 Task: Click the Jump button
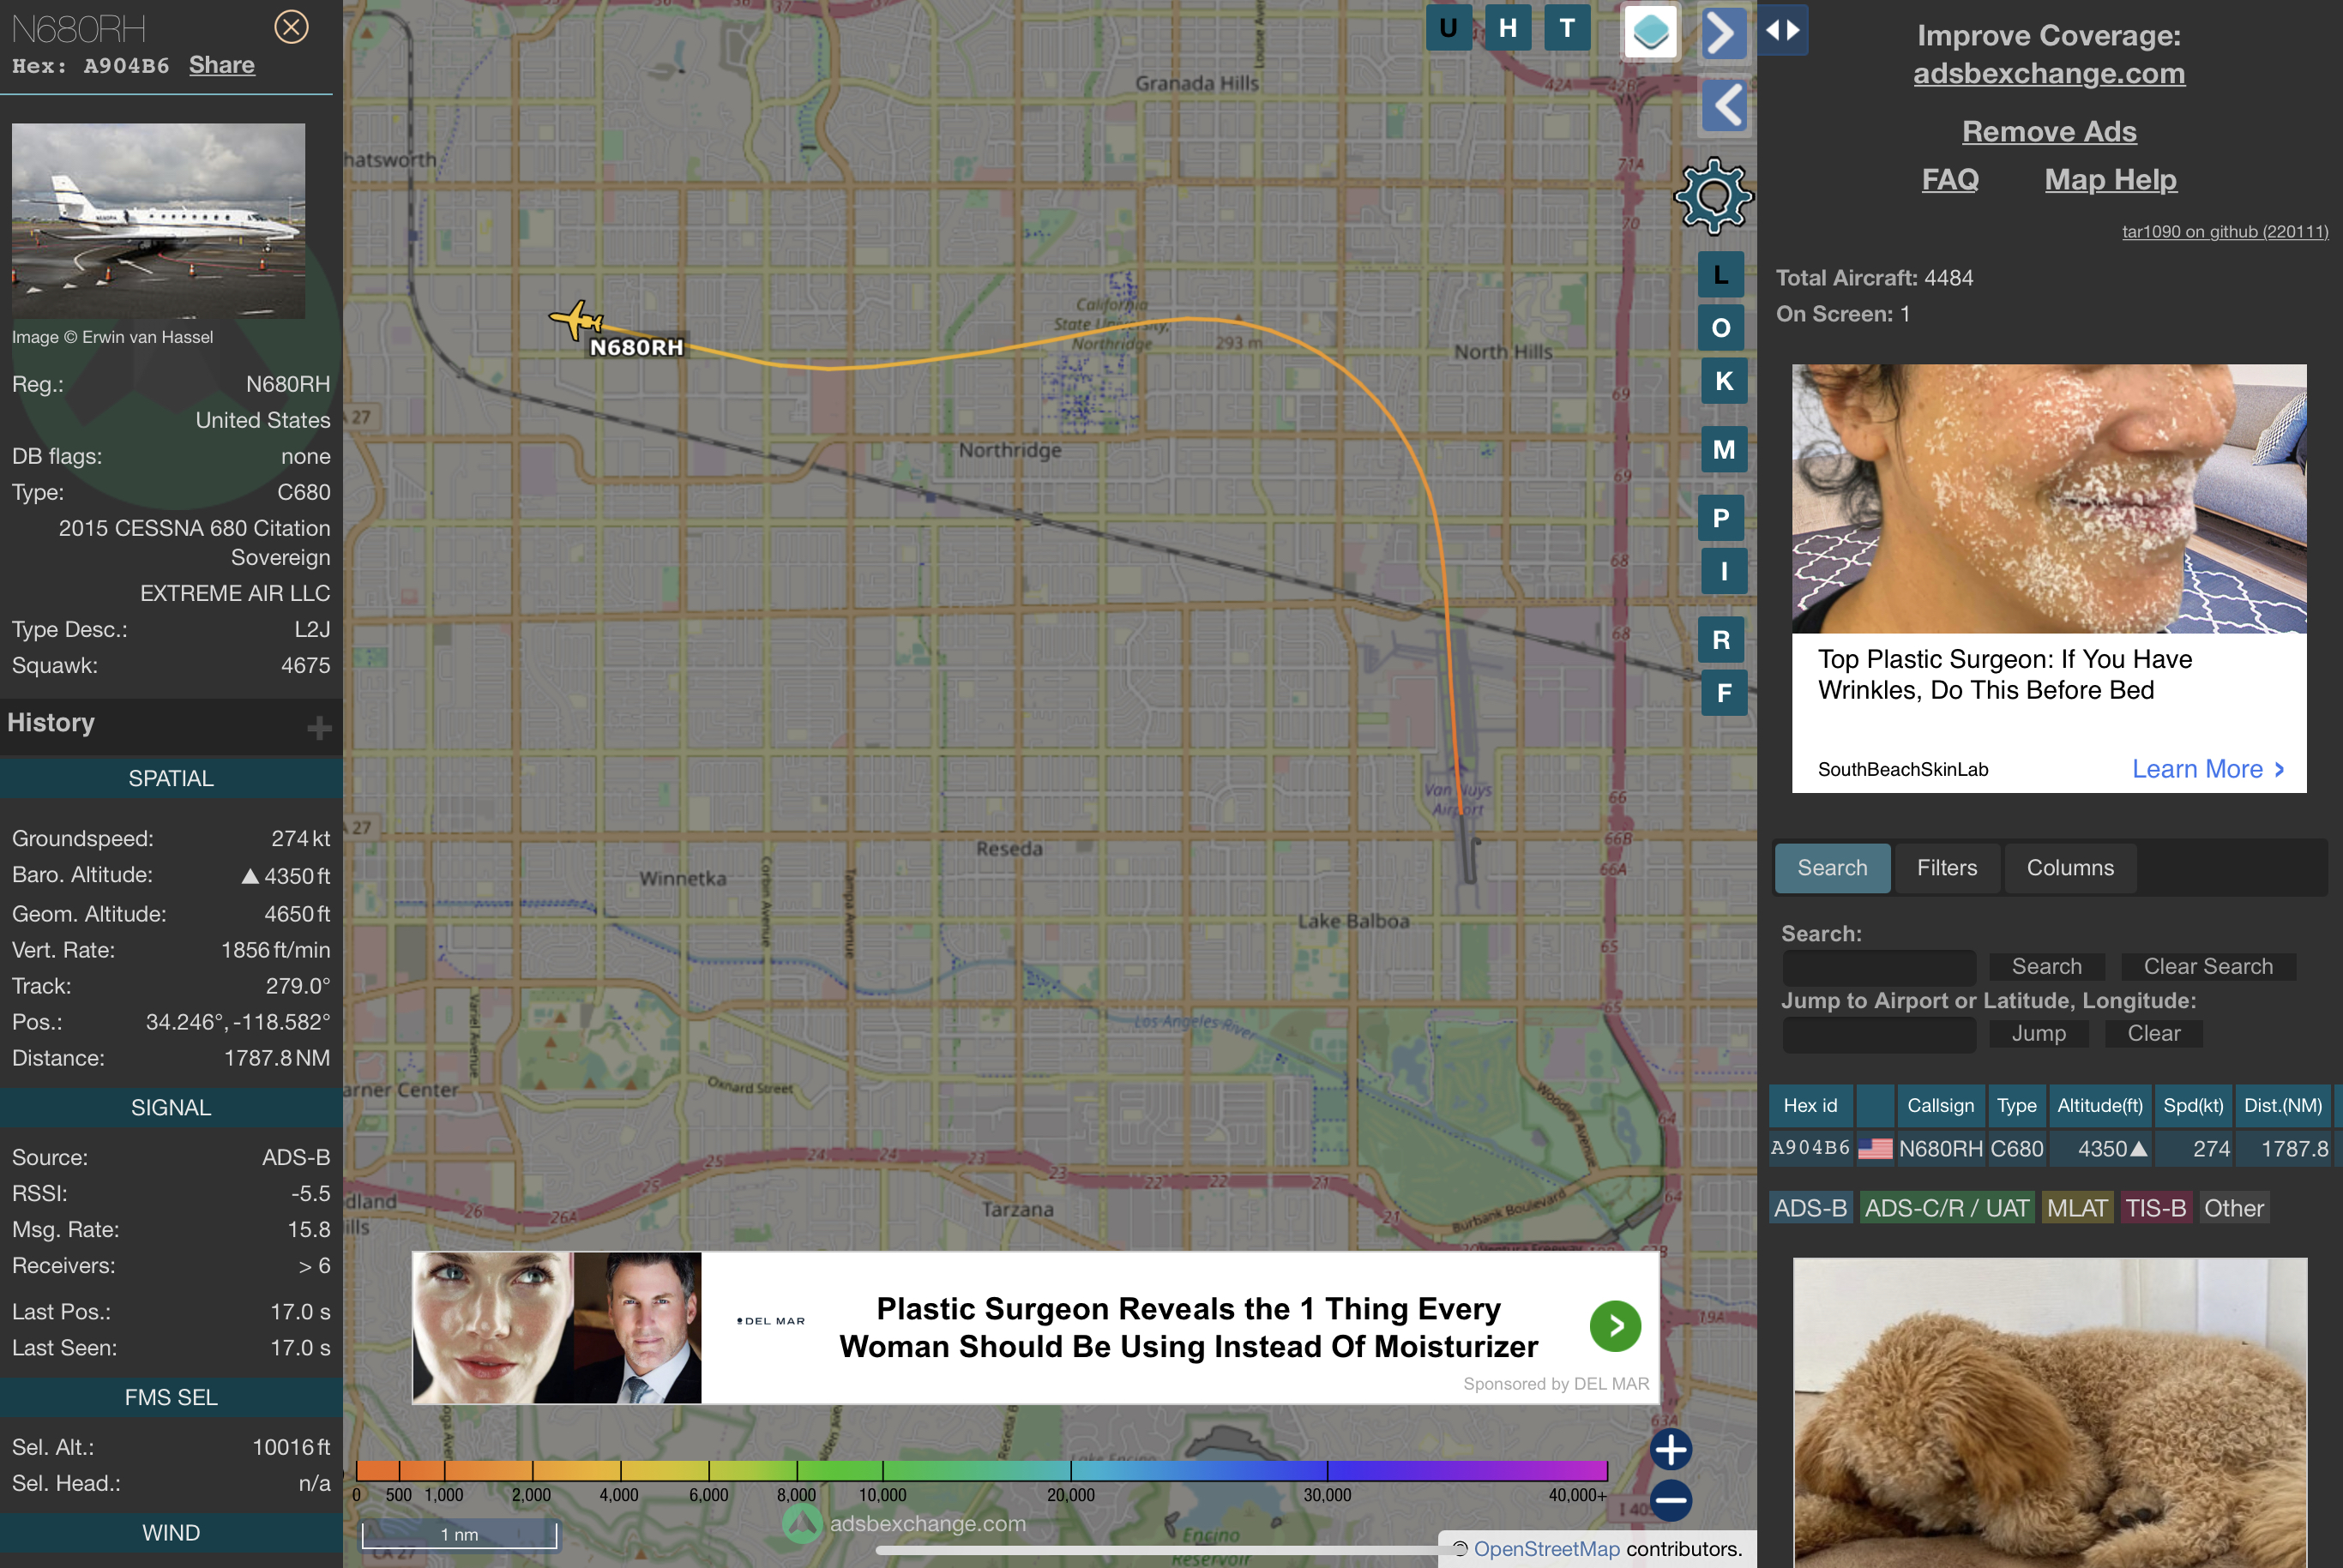pos(2038,1034)
